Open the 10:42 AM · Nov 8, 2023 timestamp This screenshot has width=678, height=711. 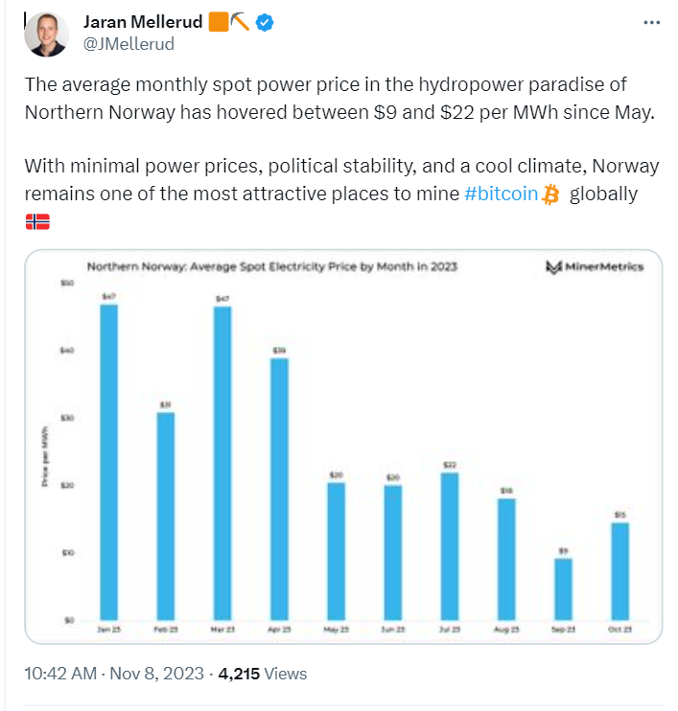click(114, 674)
